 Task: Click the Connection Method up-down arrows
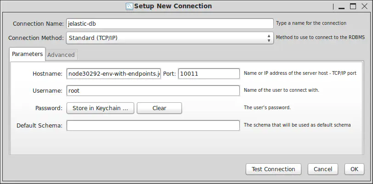[269, 38]
